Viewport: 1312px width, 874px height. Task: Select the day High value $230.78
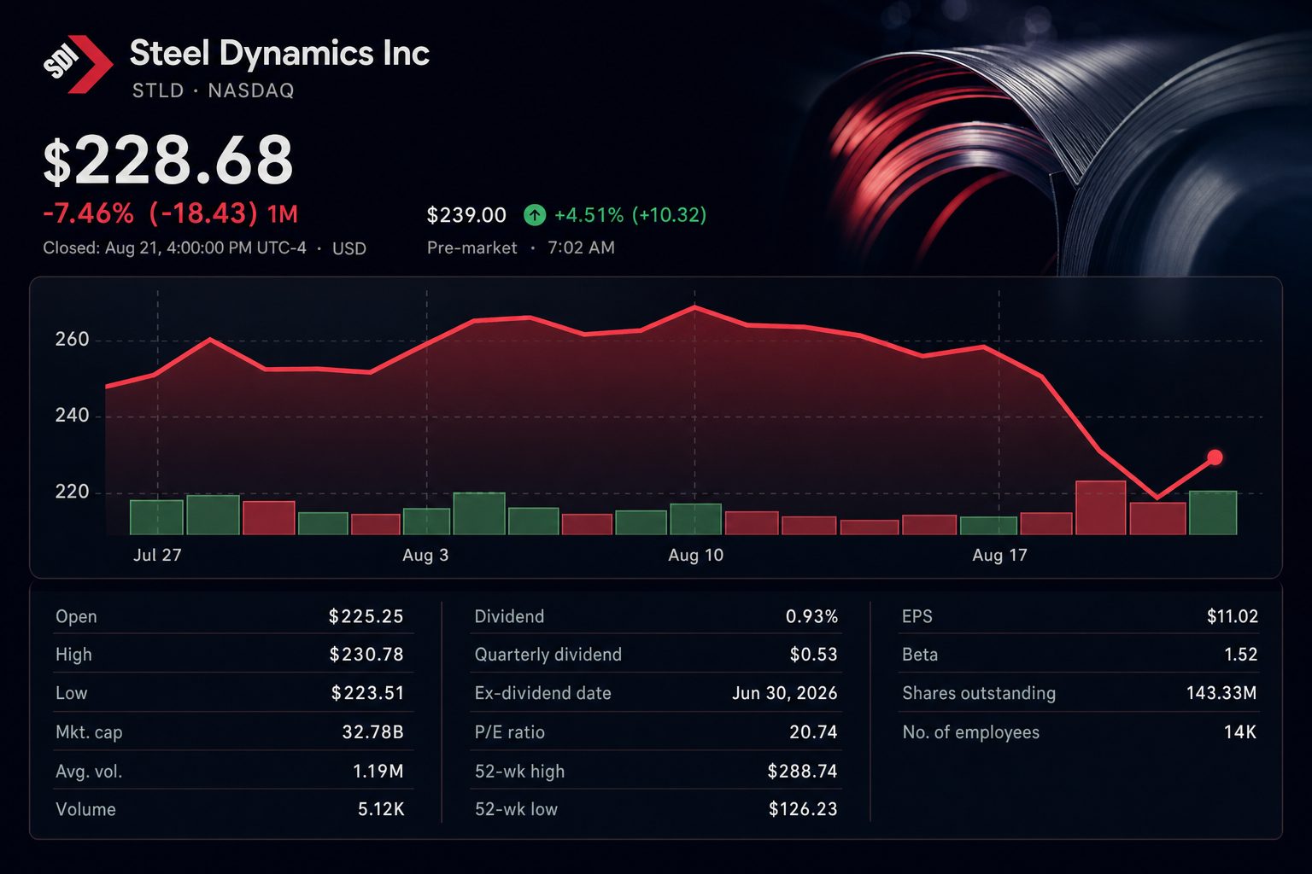(366, 655)
